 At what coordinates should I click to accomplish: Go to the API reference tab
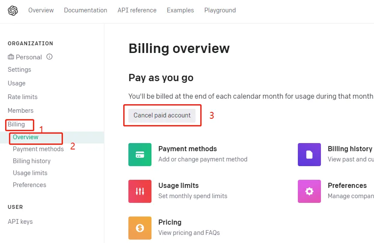(137, 10)
